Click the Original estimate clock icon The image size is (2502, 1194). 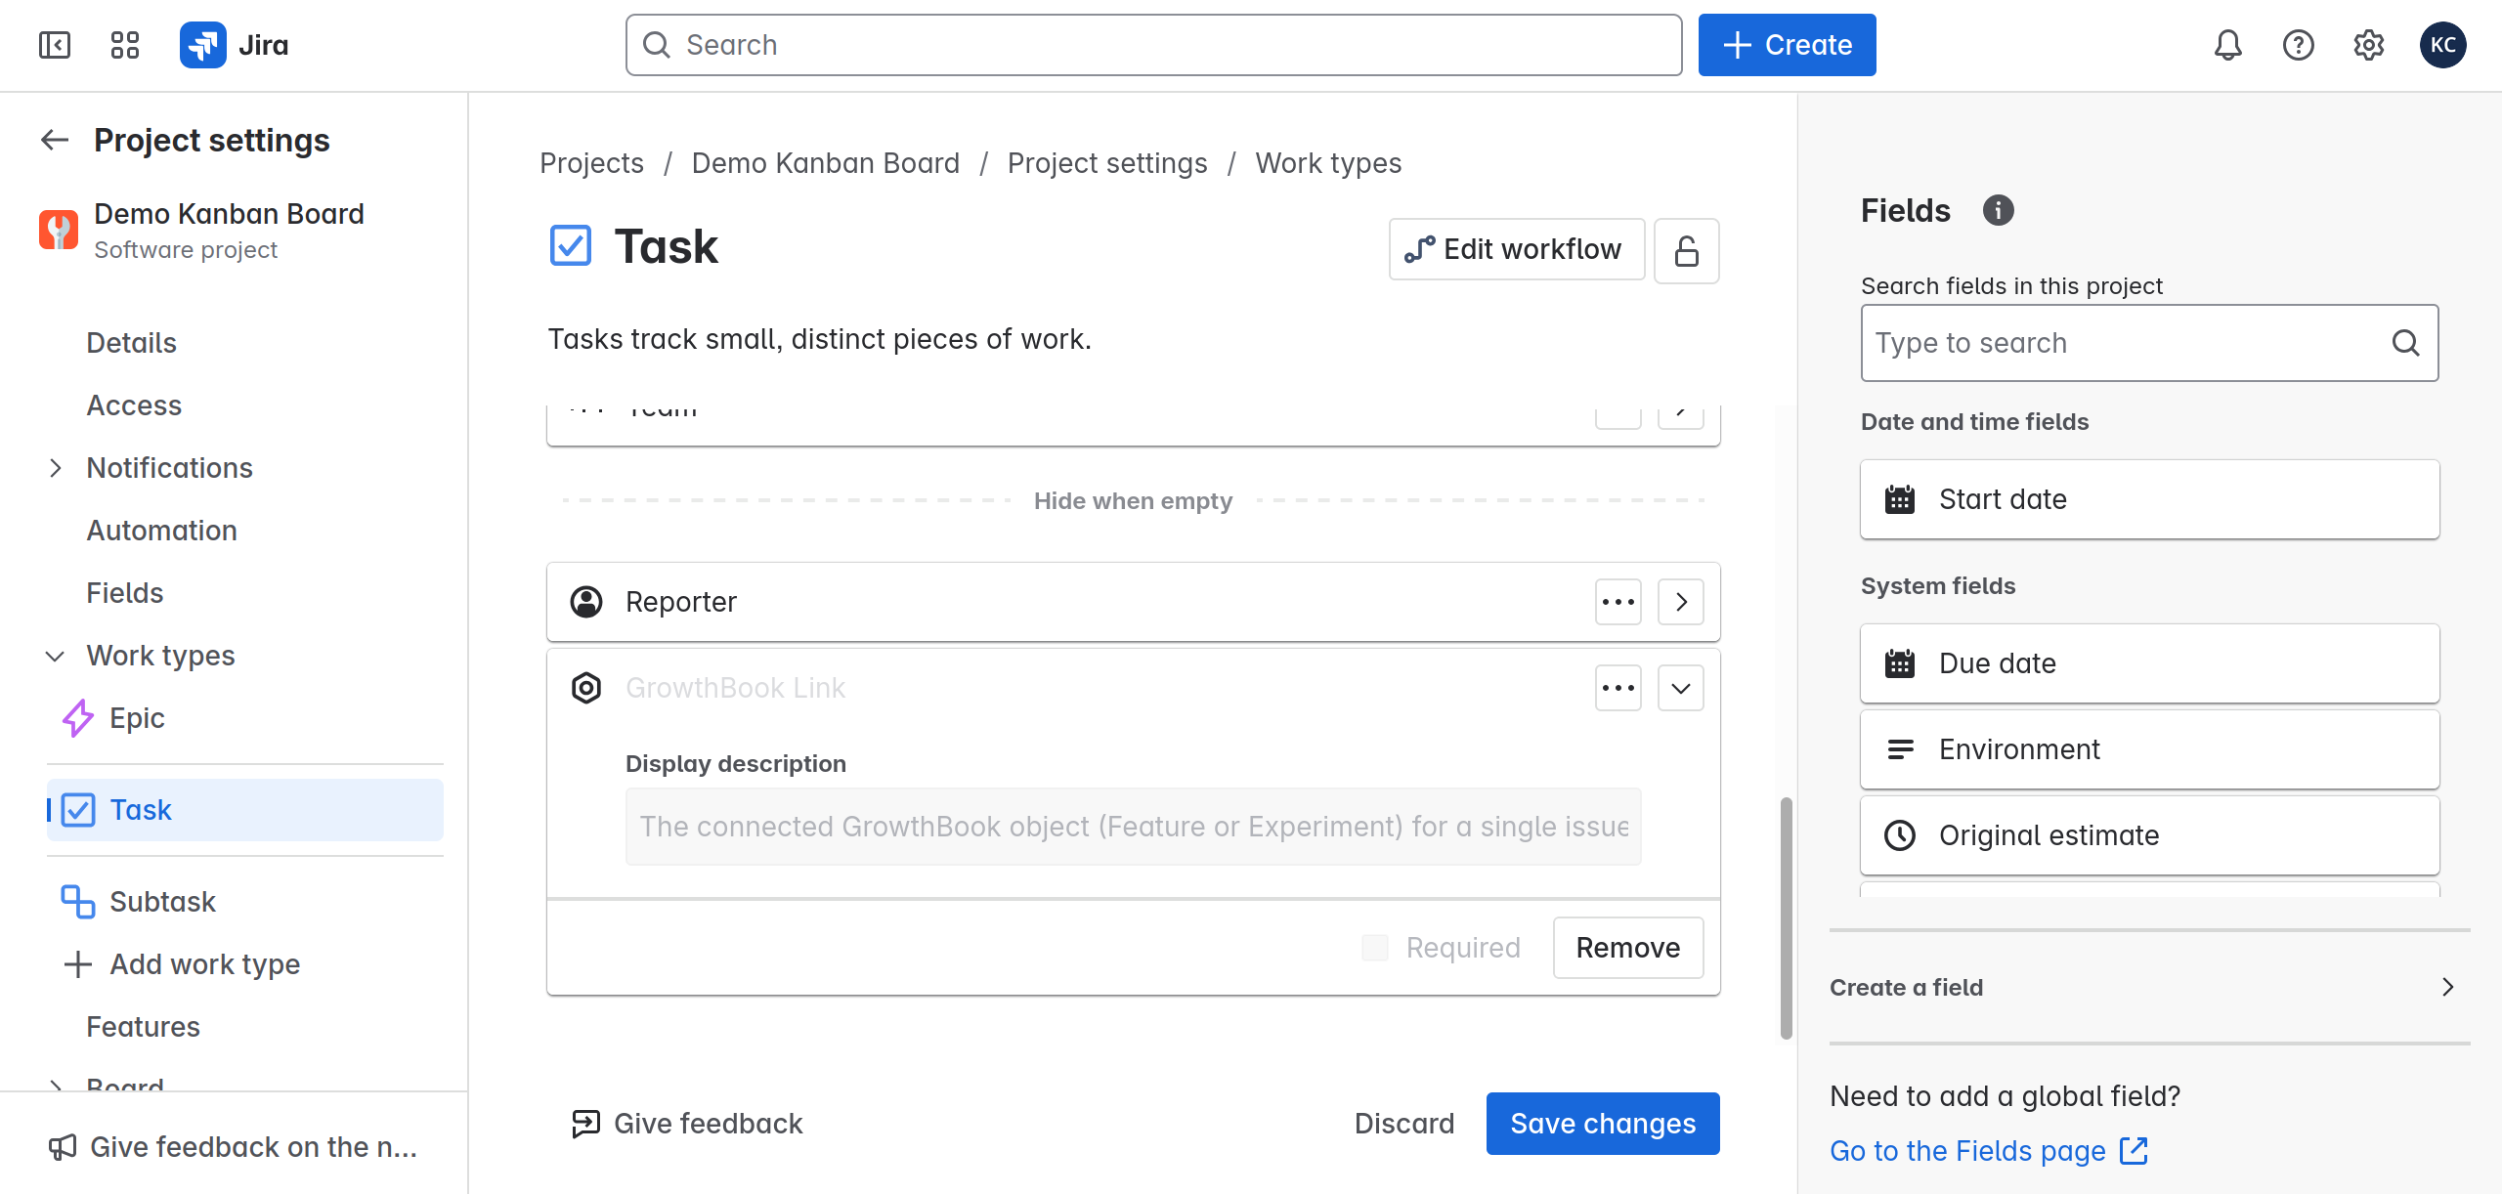point(1900,835)
